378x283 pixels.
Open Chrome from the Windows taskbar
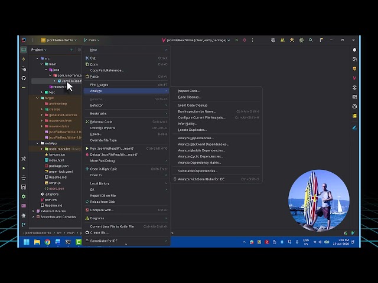(x=47, y=242)
